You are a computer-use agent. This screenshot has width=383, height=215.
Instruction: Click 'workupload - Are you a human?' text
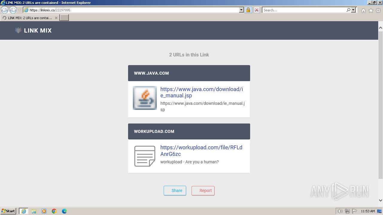point(189,162)
